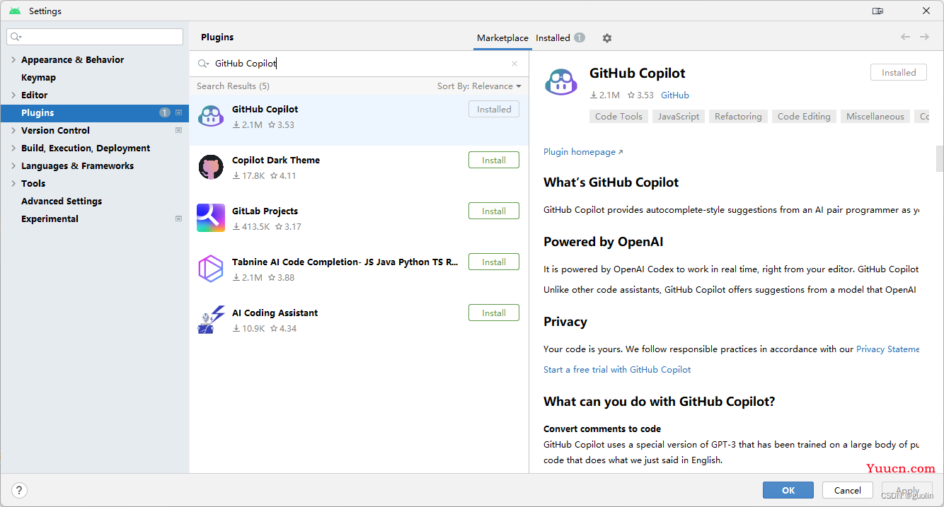Navigate back with the left arrow
The height and width of the screenshot is (507, 944).
tap(905, 37)
